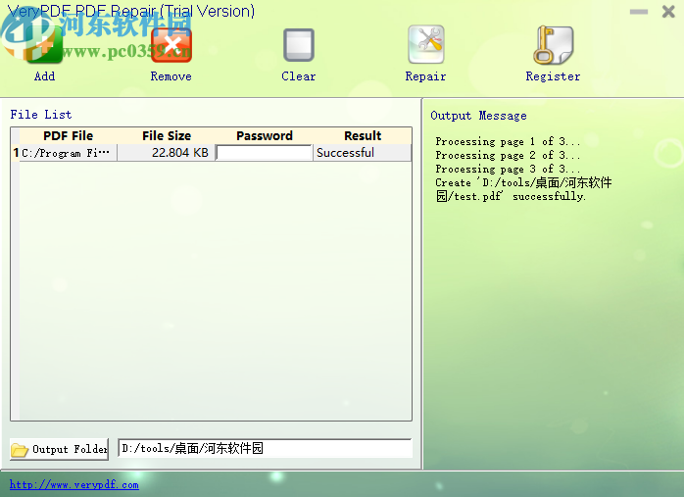Close the VeryPDF PDF Repair window
Viewport: 684px width, 497px height.
[668, 12]
